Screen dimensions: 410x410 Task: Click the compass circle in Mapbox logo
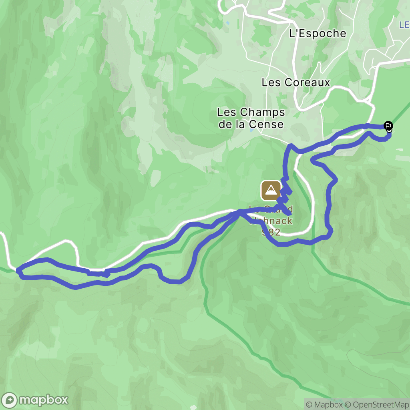(x=10, y=400)
